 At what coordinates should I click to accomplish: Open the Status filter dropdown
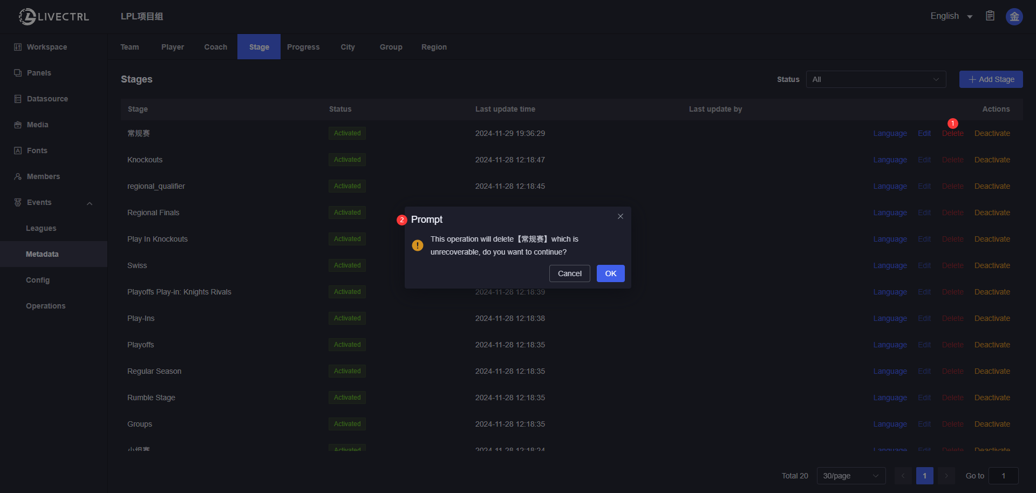click(x=876, y=79)
